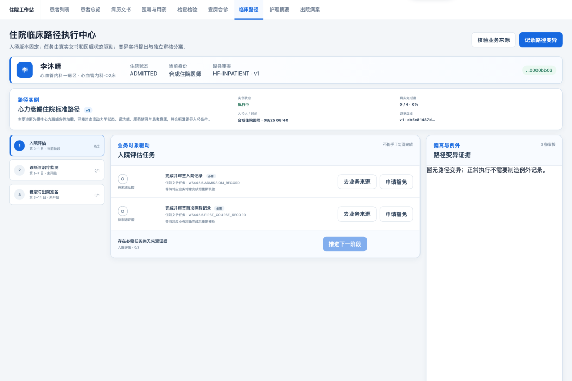Viewport: 572px width, 381px height.
Task: Click the 0 / 4 · 0% completion value
Action: pyautogui.click(x=409, y=105)
